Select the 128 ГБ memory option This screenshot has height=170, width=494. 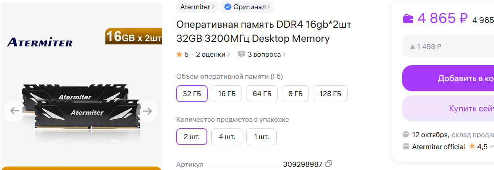pos(330,94)
